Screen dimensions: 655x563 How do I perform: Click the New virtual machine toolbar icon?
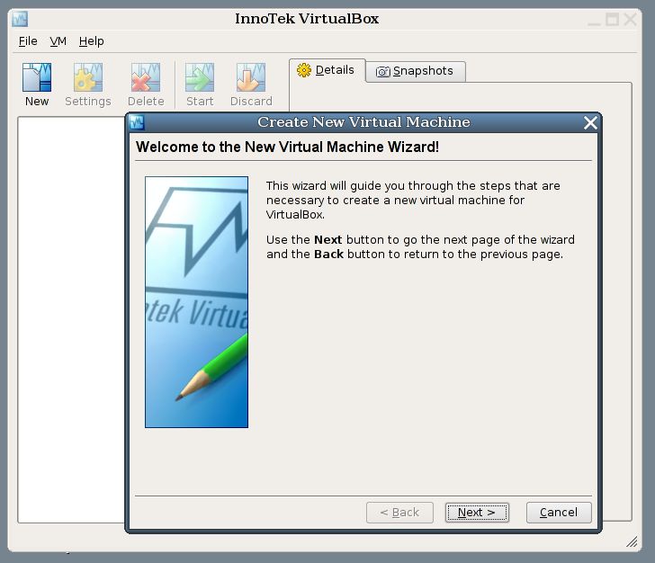click(37, 77)
